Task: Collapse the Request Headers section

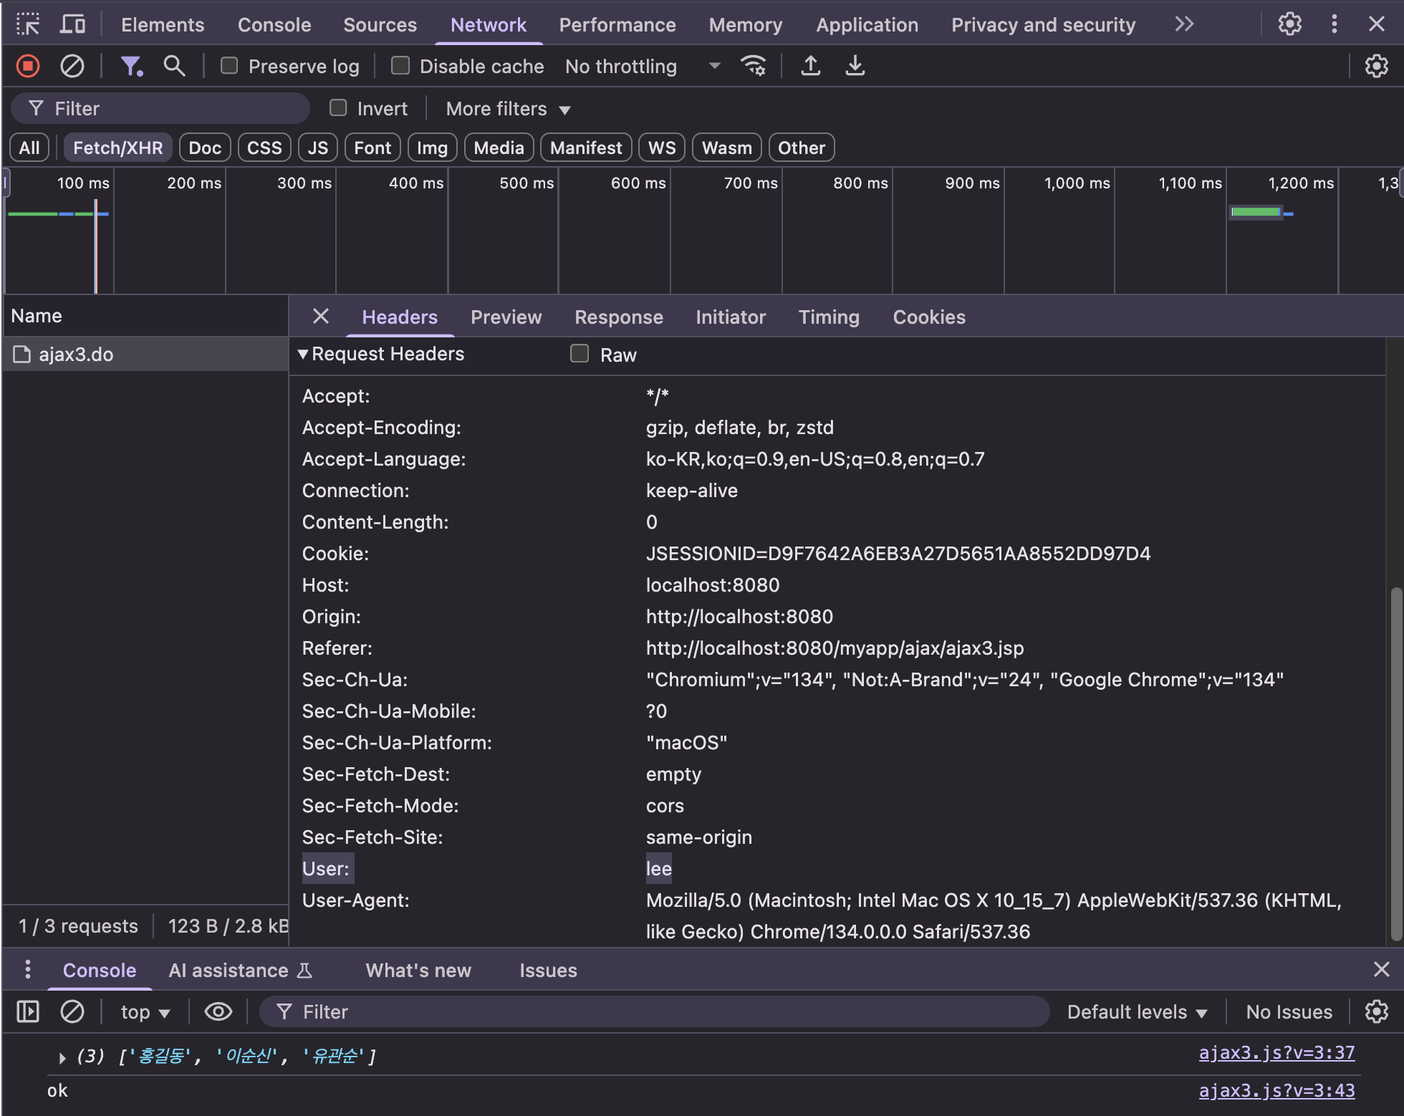Action: [x=303, y=354]
